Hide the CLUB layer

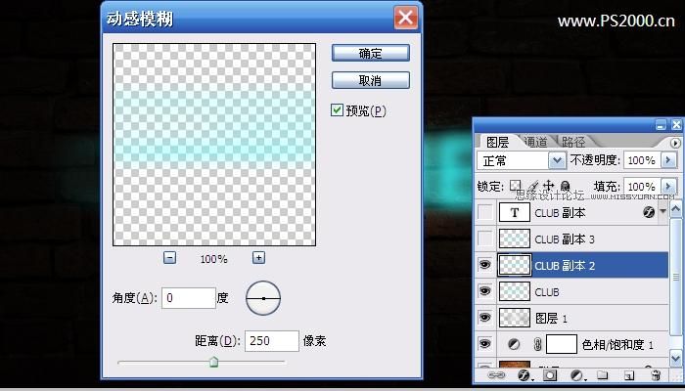485,291
